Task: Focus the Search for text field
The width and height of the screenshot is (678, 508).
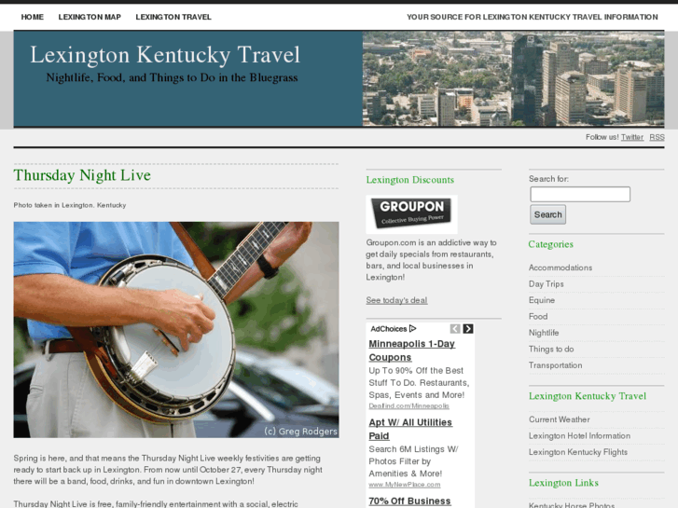Action: coord(580,194)
